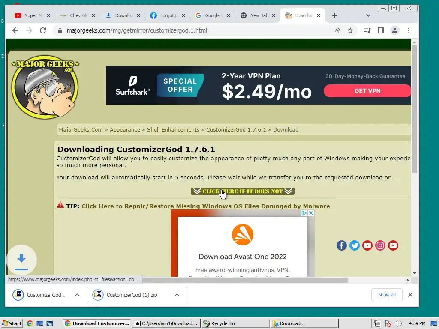Click the AdChoices triangle icon
Image resolution: width=439 pixels, height=329 pixels.
pos(304,213)
